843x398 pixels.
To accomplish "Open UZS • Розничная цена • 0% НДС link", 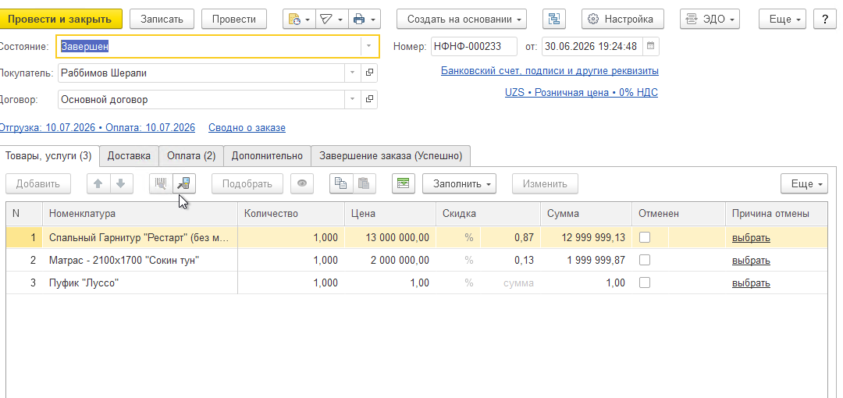I will pos(582,93).
